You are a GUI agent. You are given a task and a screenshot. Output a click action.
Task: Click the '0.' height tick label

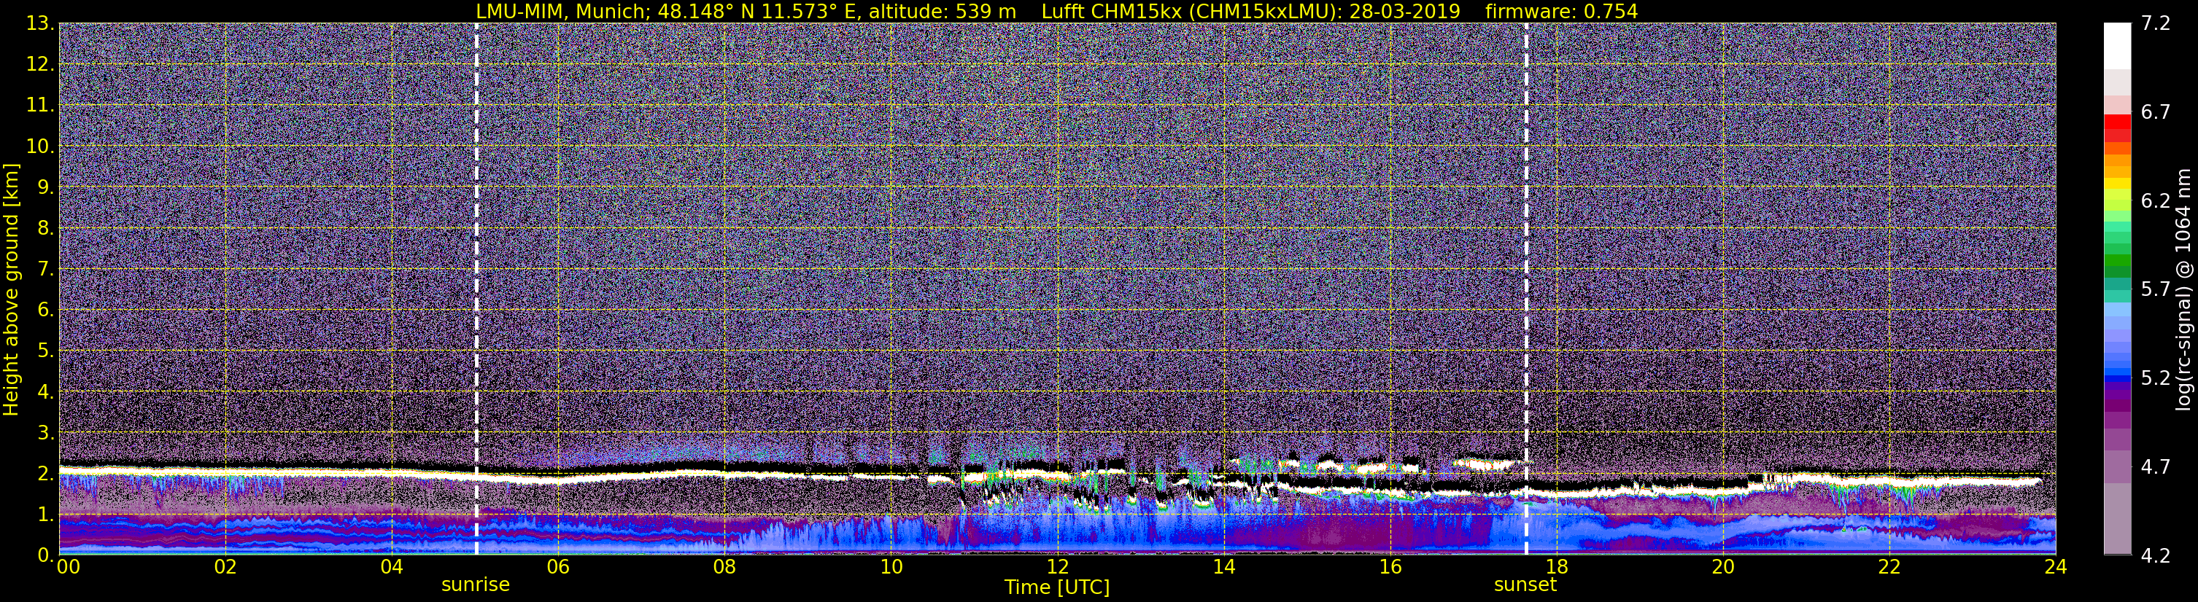pos(45,555)
